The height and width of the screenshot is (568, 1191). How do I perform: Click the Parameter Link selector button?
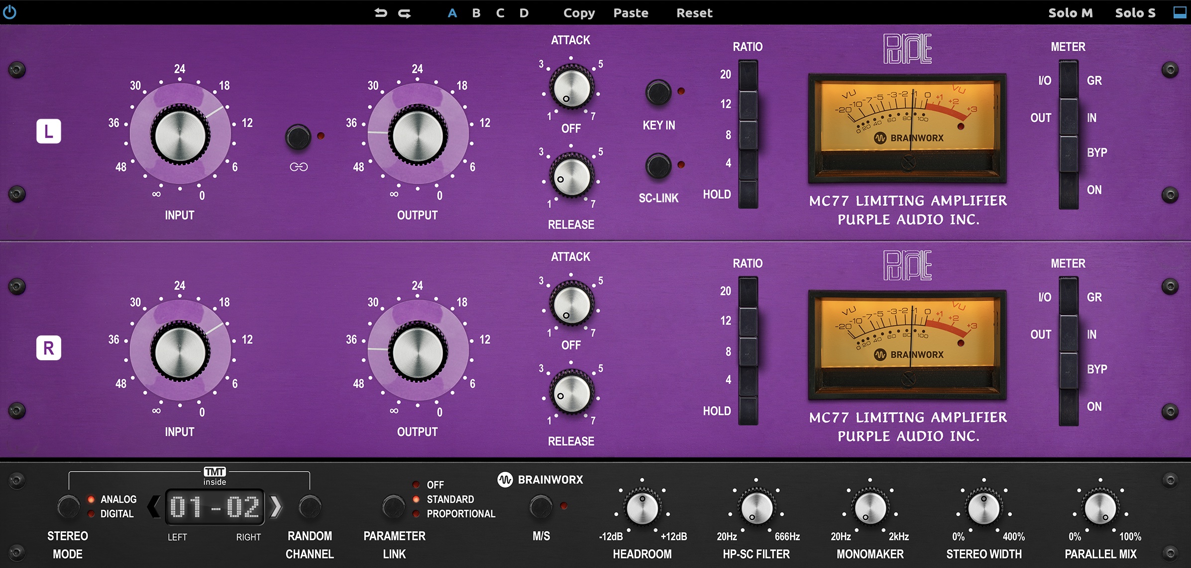[393, 507]
